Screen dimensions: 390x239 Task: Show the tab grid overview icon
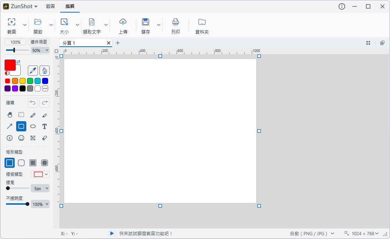click(368, 43)
